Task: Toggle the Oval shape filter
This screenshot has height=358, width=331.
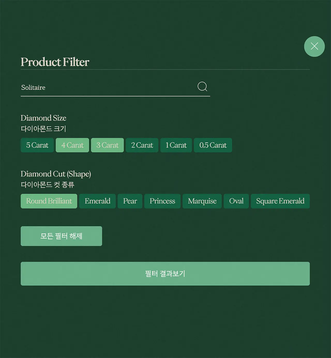Action: click(236, 201)
